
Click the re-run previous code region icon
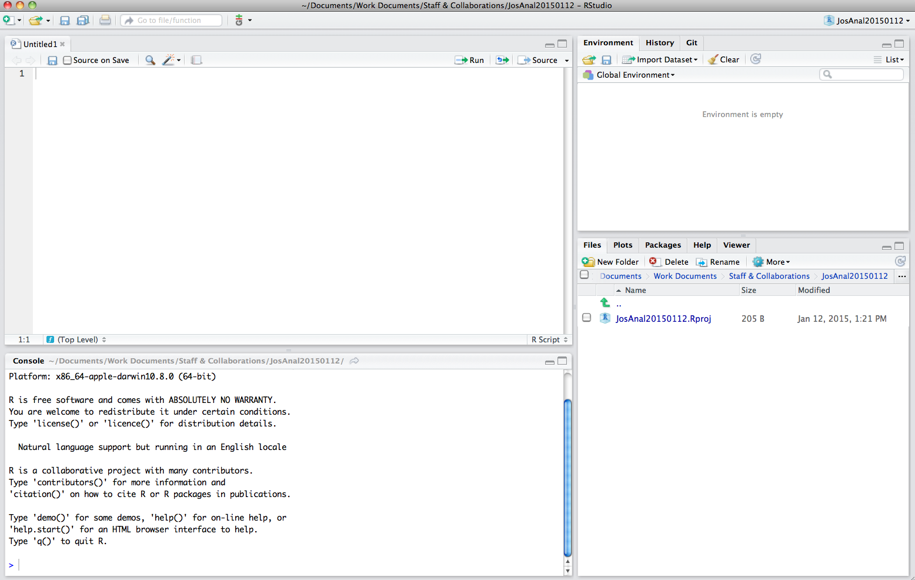click(x=502, y=60)
